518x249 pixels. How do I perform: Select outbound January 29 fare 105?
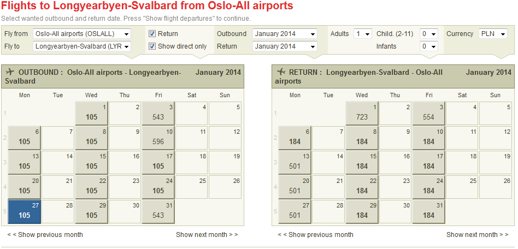(91, 212)
